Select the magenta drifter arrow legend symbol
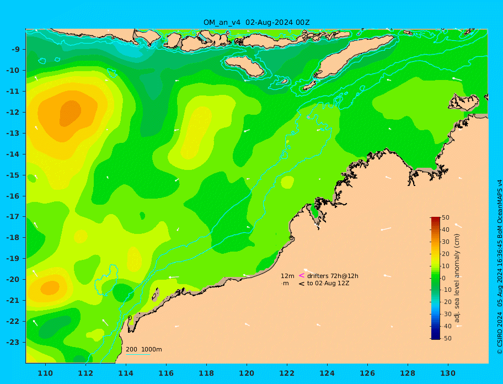This screenshot has width=503, height=384. [x=301, y=275]
